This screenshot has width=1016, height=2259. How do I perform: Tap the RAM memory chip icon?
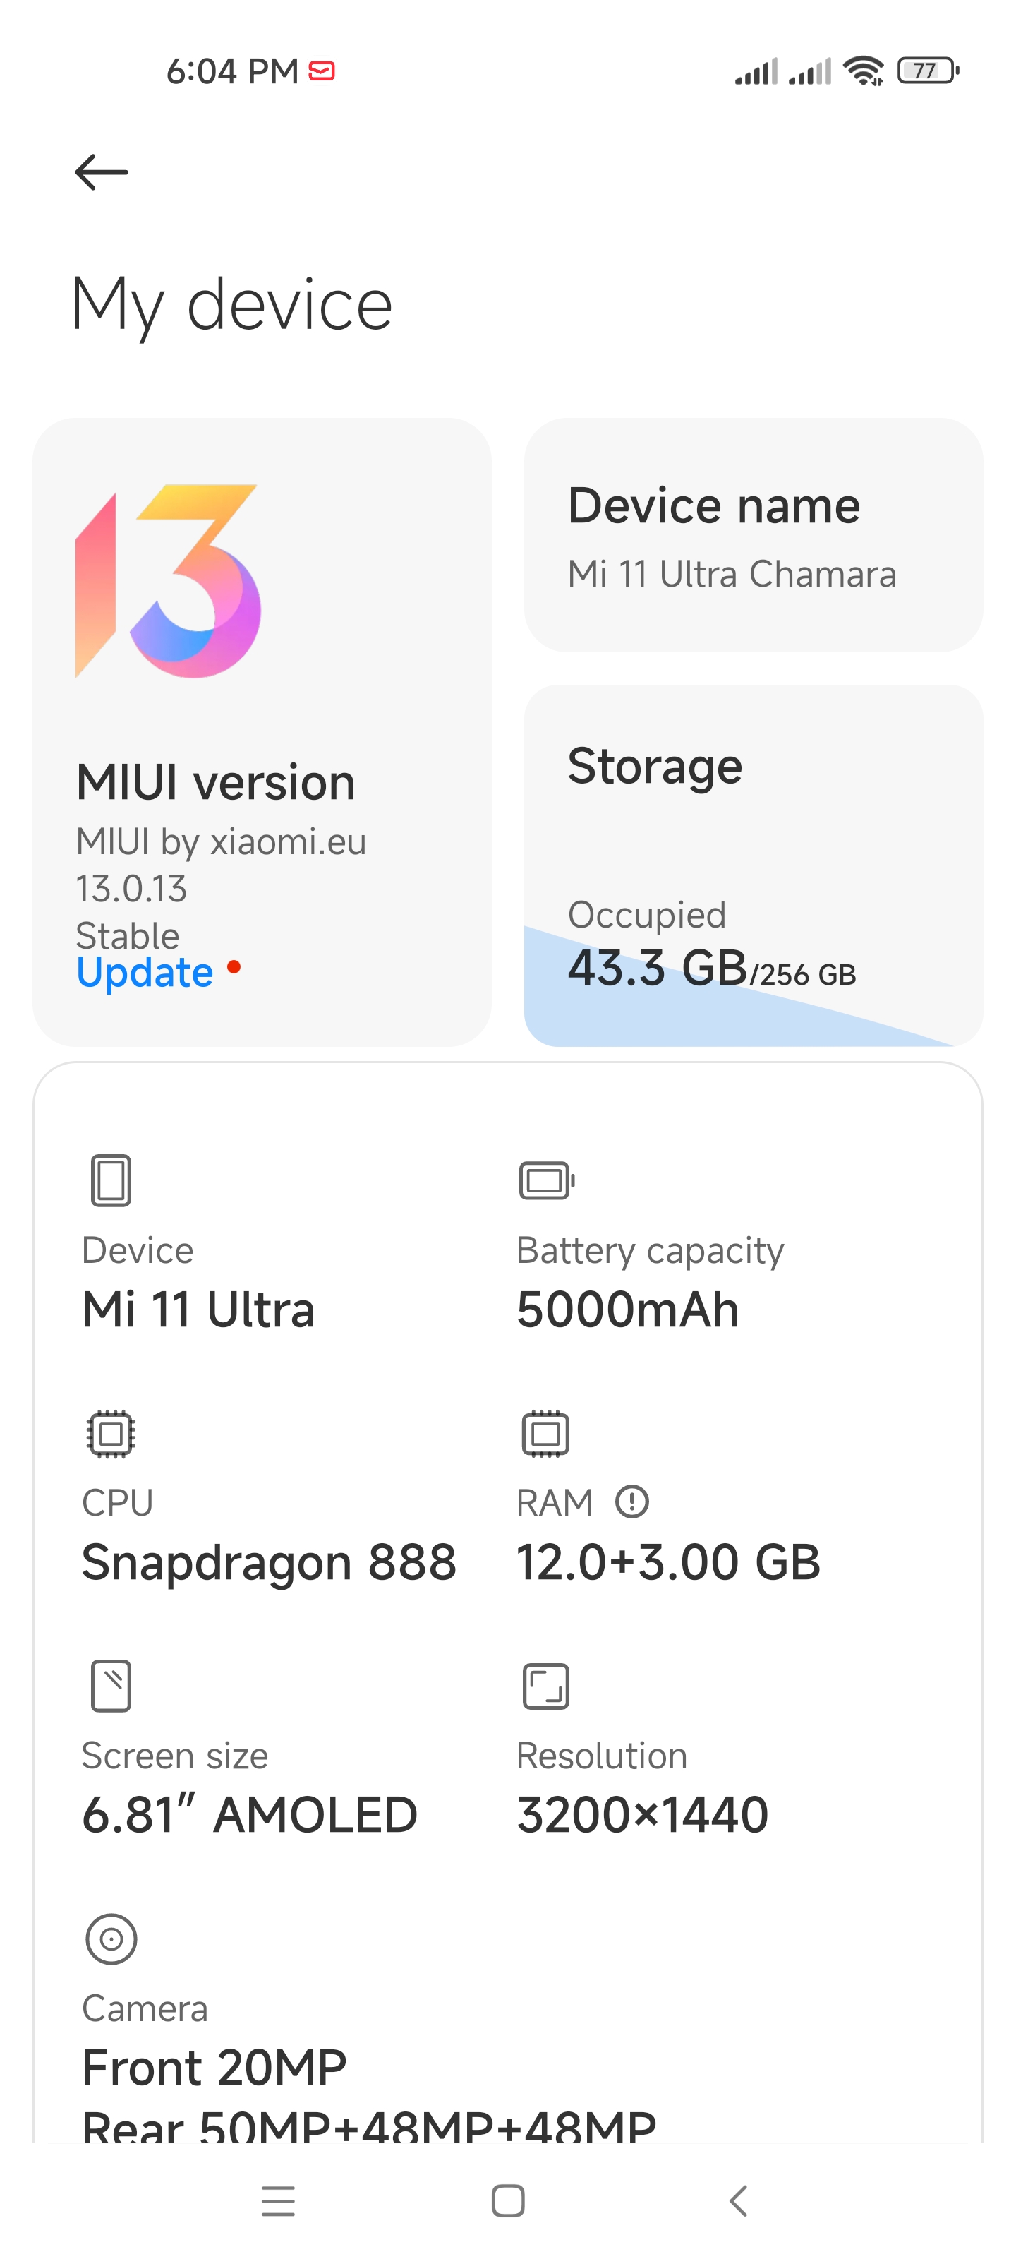(x=545, y=1434)
